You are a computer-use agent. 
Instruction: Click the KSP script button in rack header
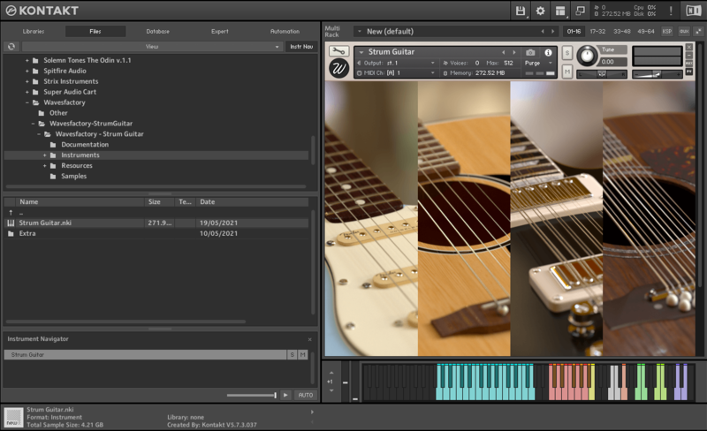667,31
